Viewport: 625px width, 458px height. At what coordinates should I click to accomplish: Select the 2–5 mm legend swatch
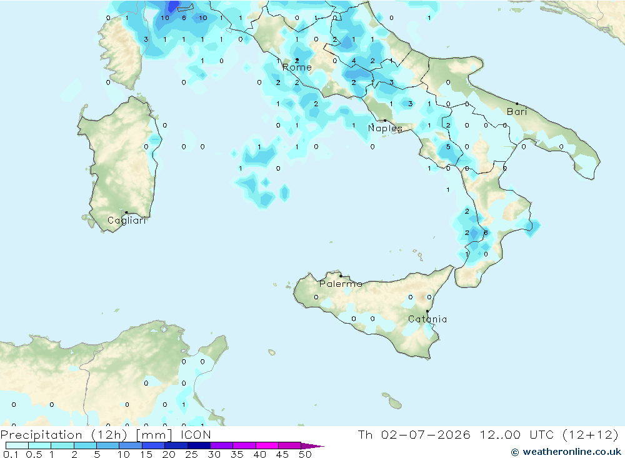coord(85,446)
